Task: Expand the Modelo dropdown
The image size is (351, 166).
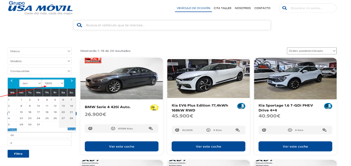Action: (39, 61)
